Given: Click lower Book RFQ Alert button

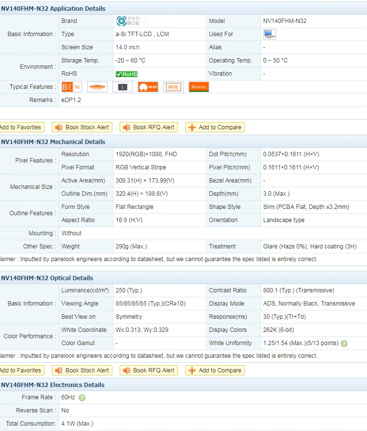Looking at the screenshot, I should coord(149,370).
